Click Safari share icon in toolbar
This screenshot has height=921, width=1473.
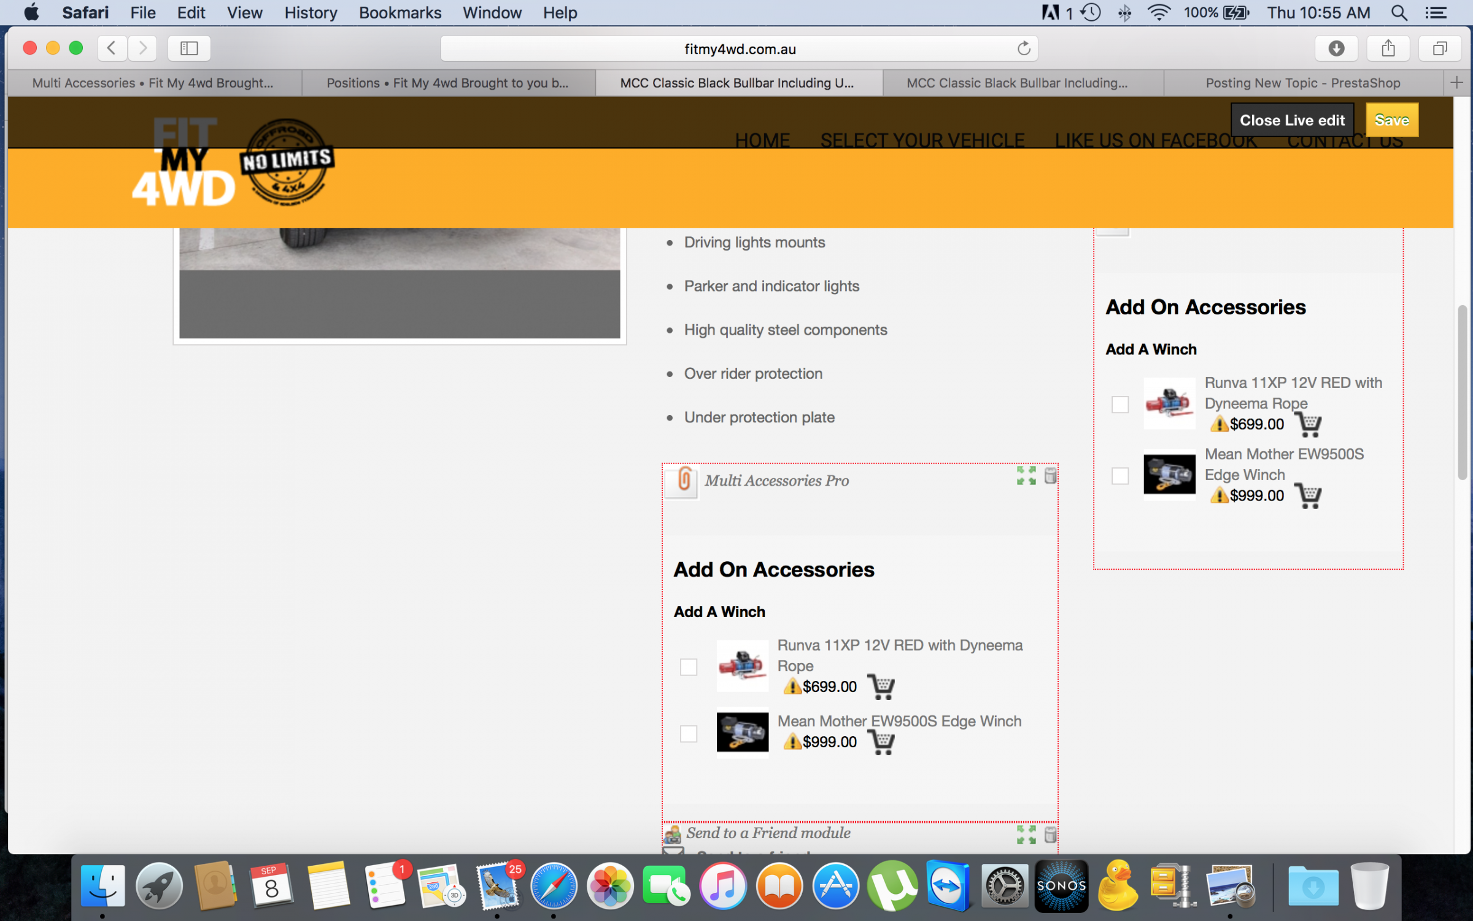coord(1388,49)
